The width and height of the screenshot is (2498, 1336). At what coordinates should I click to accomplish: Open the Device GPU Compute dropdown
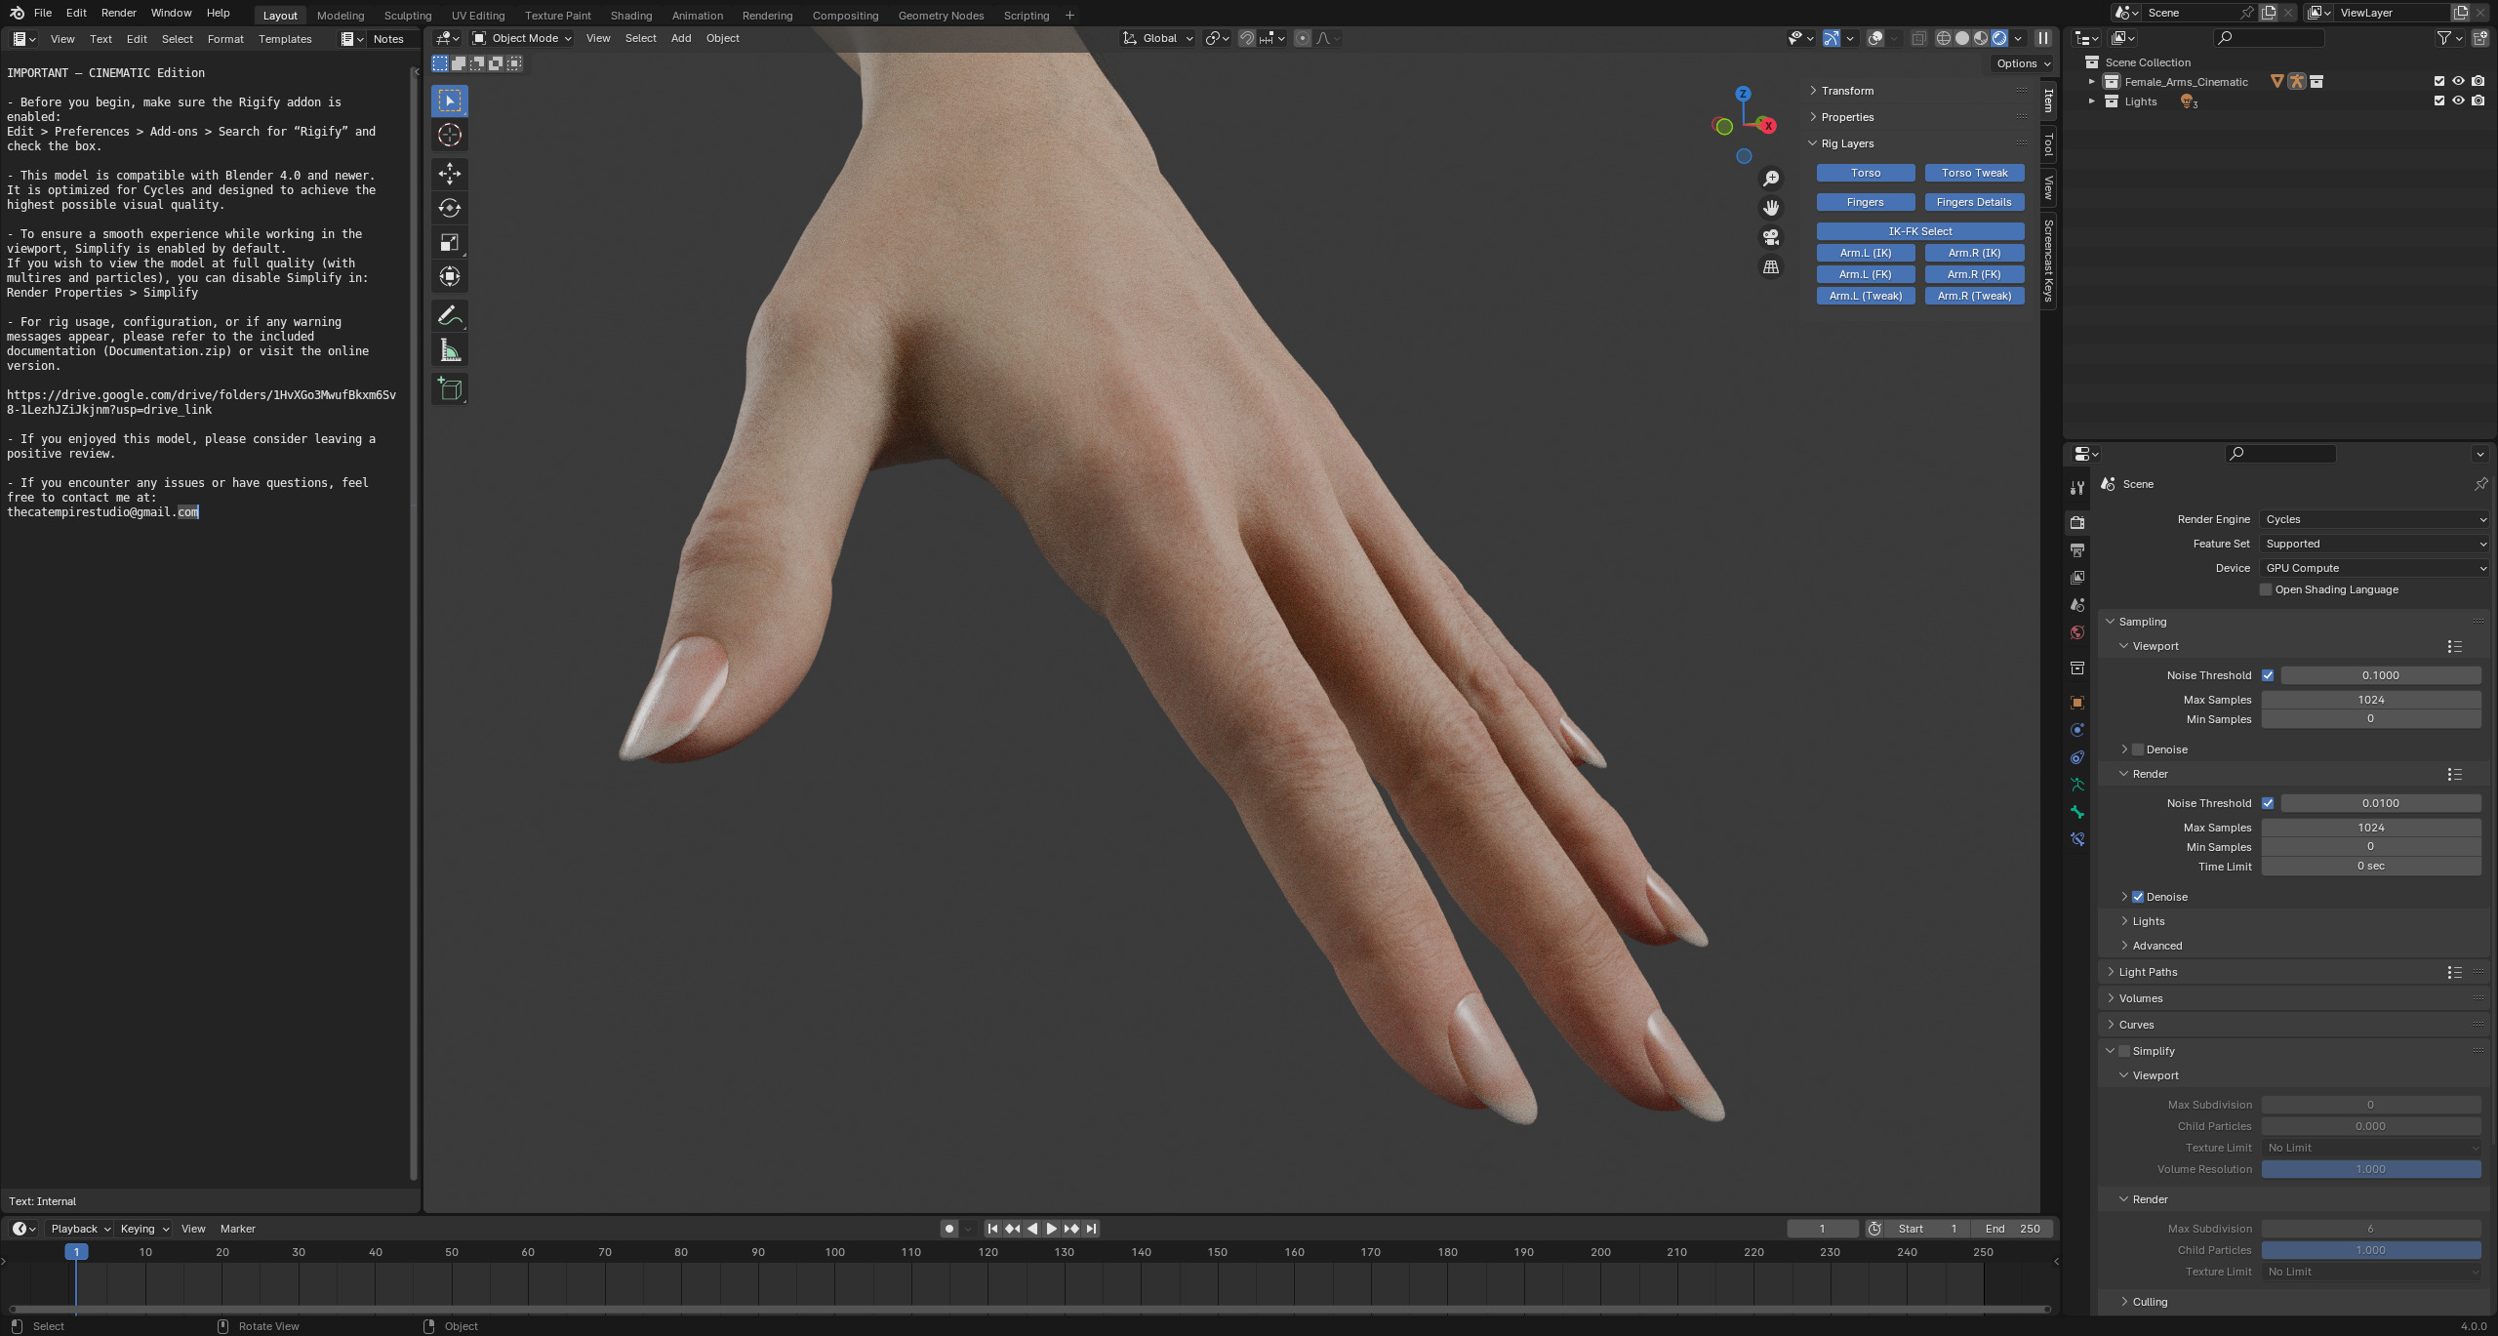pyautogui.click(x=2375, y=568)
